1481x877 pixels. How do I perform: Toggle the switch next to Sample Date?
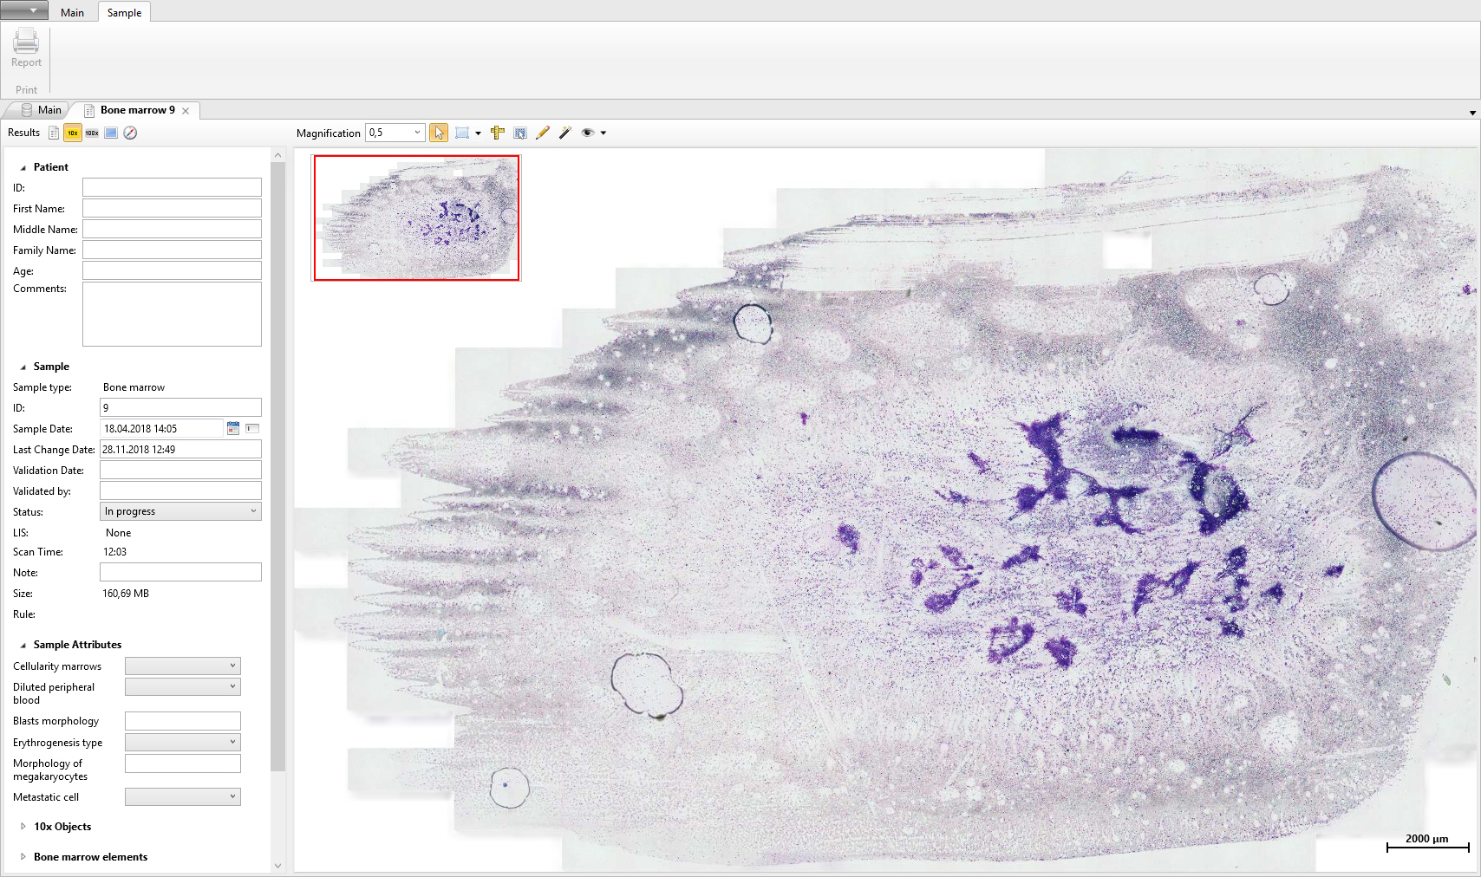point(252,428)
